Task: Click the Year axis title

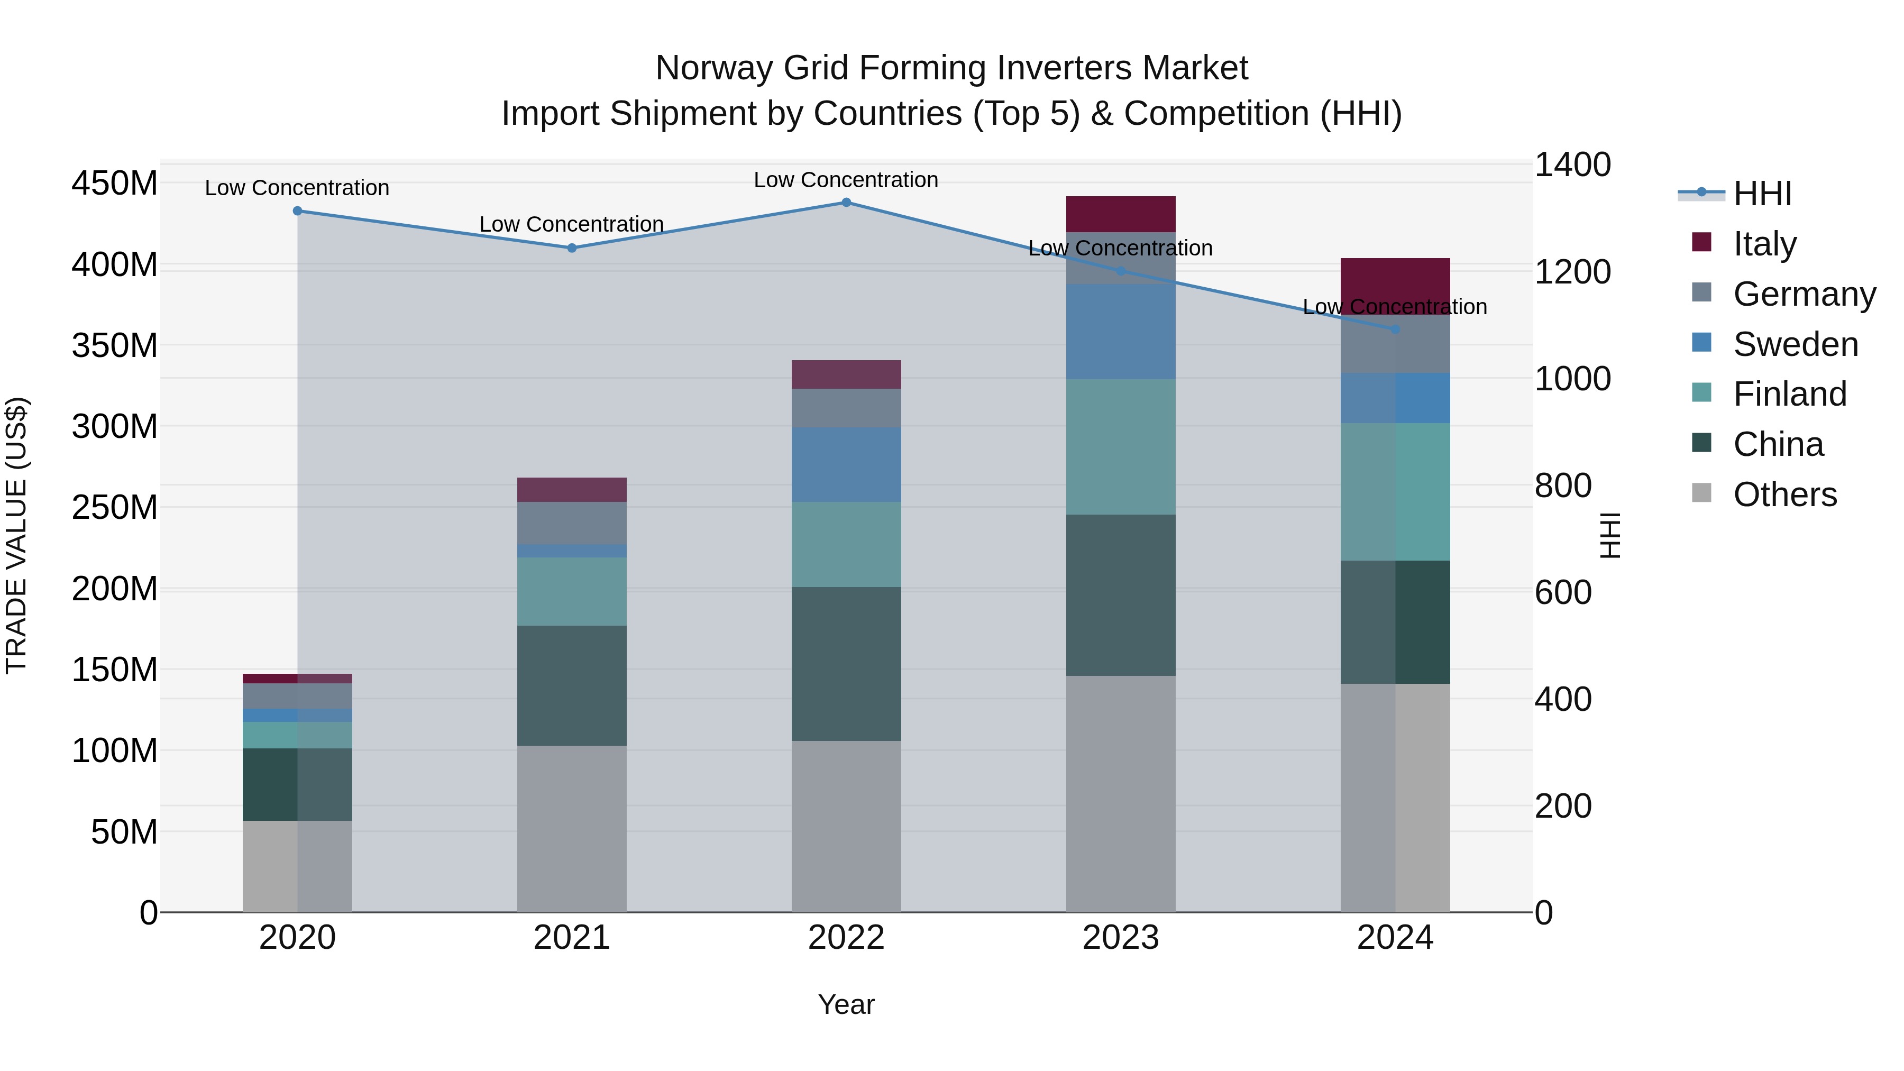Action: coord(846,1004)
